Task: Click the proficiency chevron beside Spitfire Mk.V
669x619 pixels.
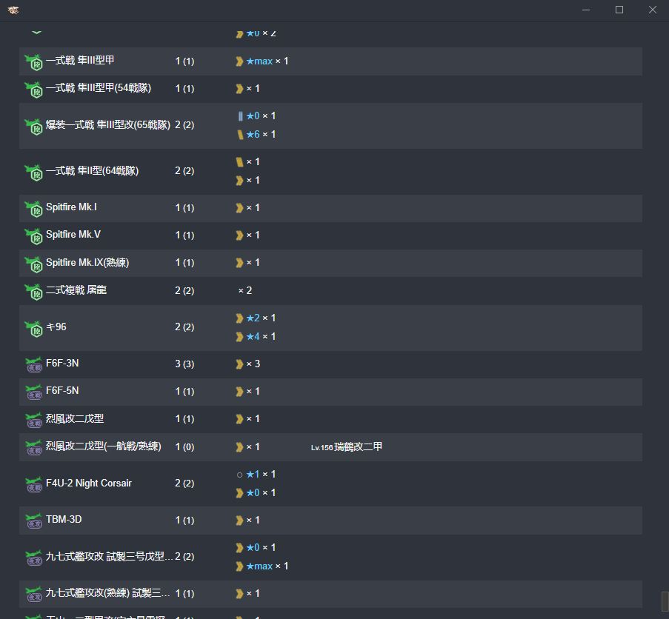Action: tap(239, 235)
